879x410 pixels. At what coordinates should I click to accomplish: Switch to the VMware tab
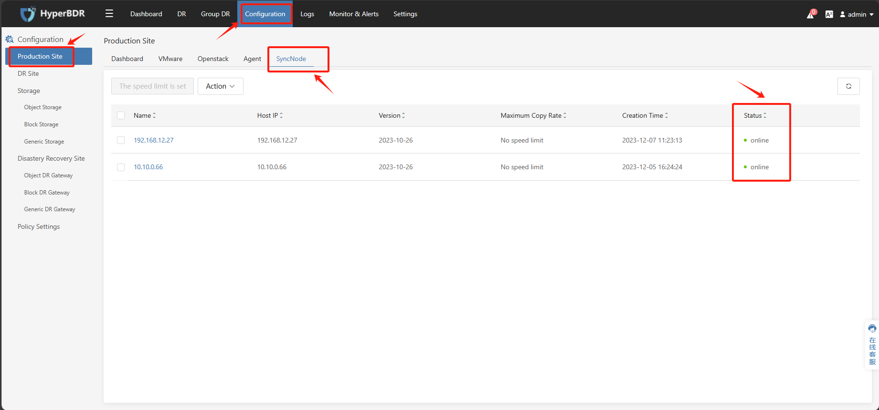coord(170,59)
